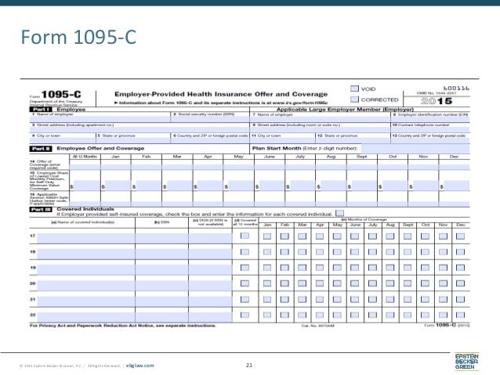The image size is (500, 375).
Task: Click row 17 covered individual name field
Action: (85, 238)
